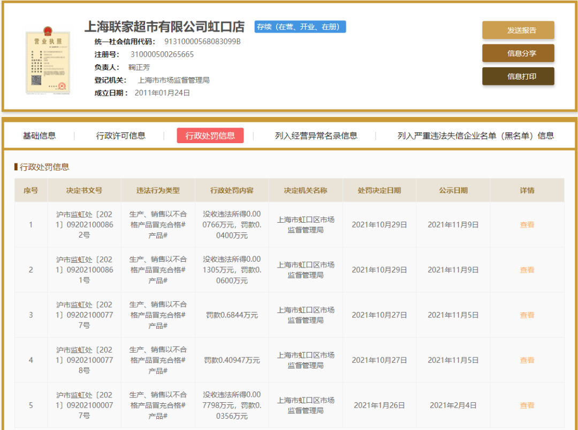Screen dimensions: 578x430
Task: Click penalty content 罚款0.40947万元
Action: 232,361
